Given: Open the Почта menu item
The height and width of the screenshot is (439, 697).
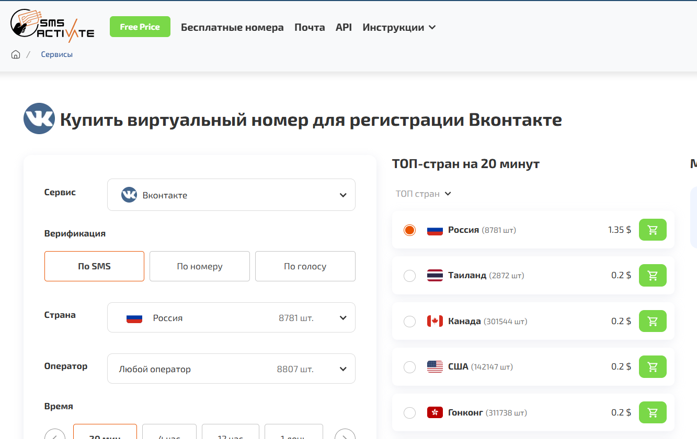Looking at the screenshot, I should pyautogui.click(x=310, y=27).
